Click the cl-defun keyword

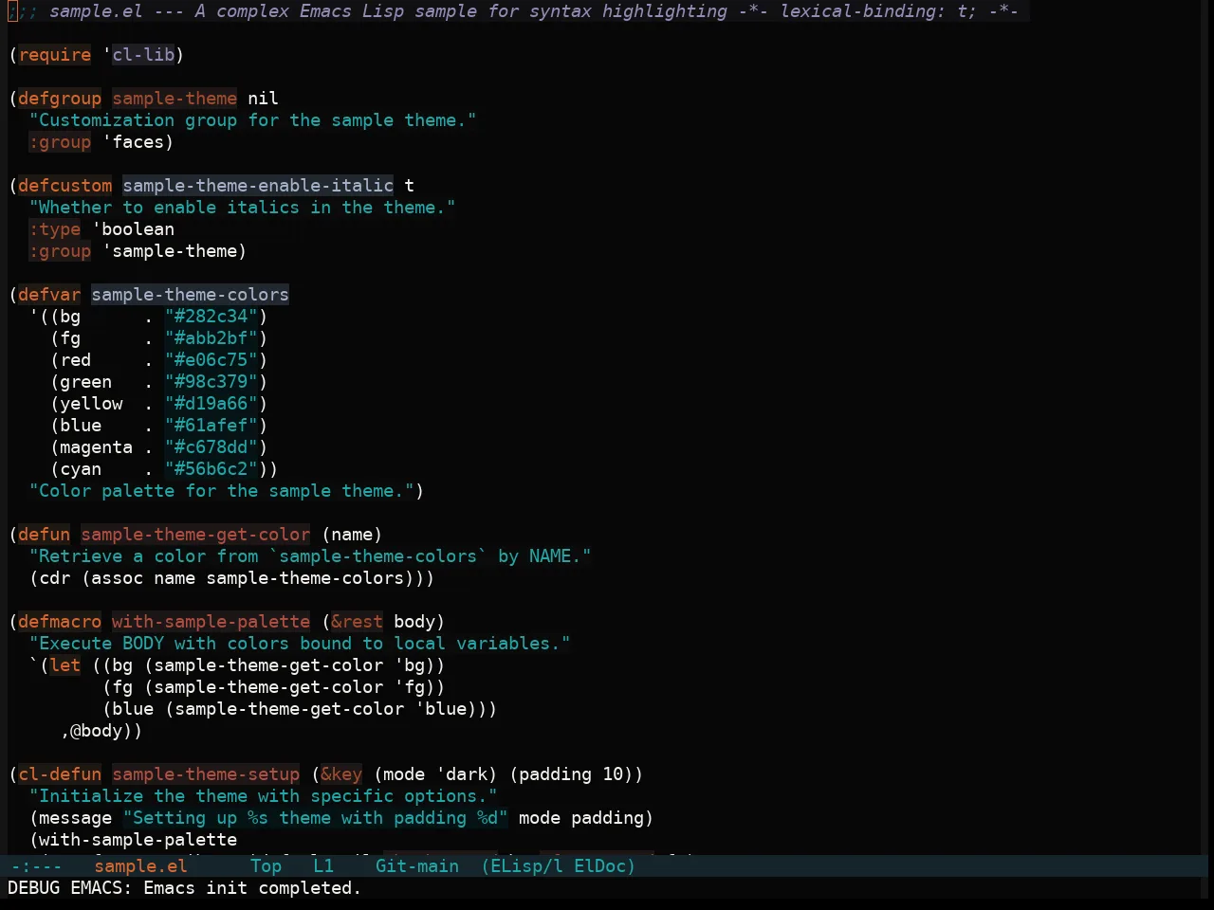[x=60, y=774]
